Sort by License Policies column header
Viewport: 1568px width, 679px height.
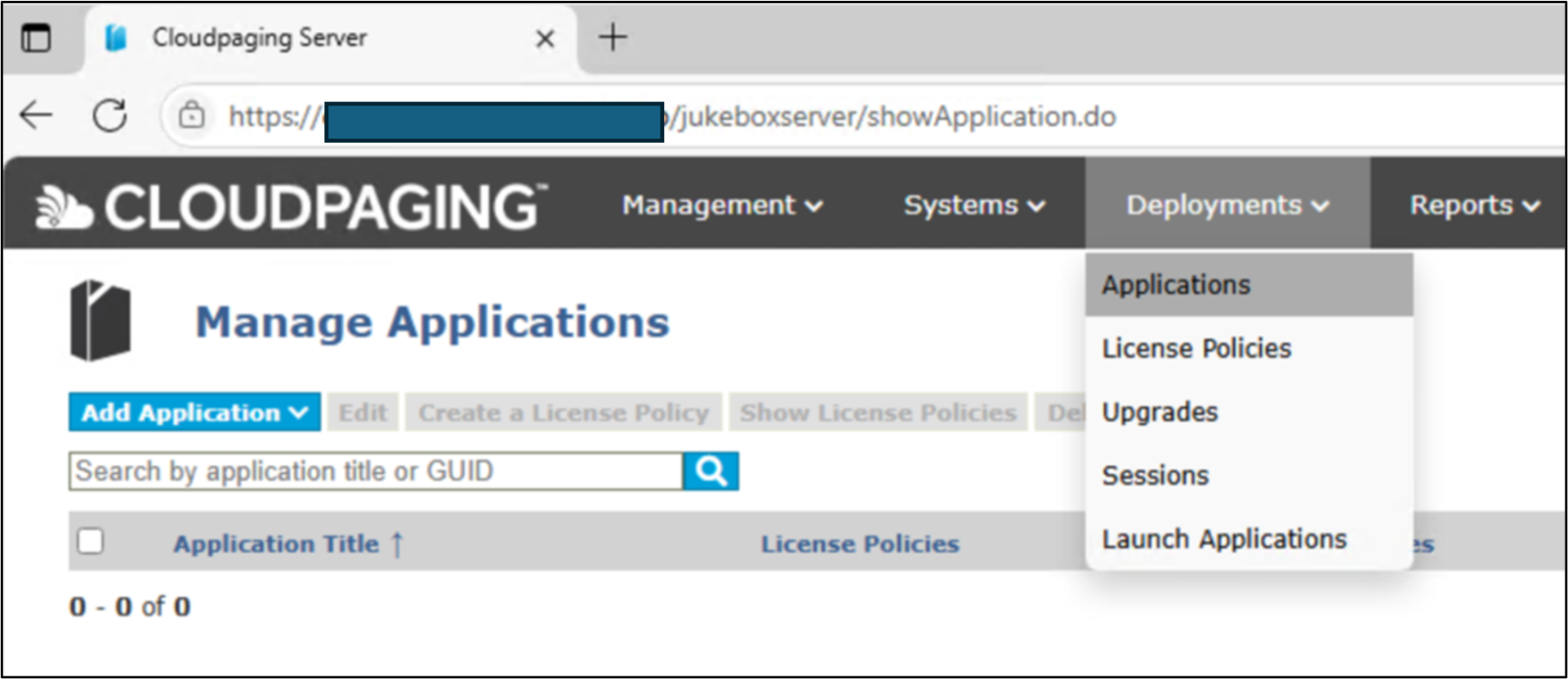tap(860, 543)
